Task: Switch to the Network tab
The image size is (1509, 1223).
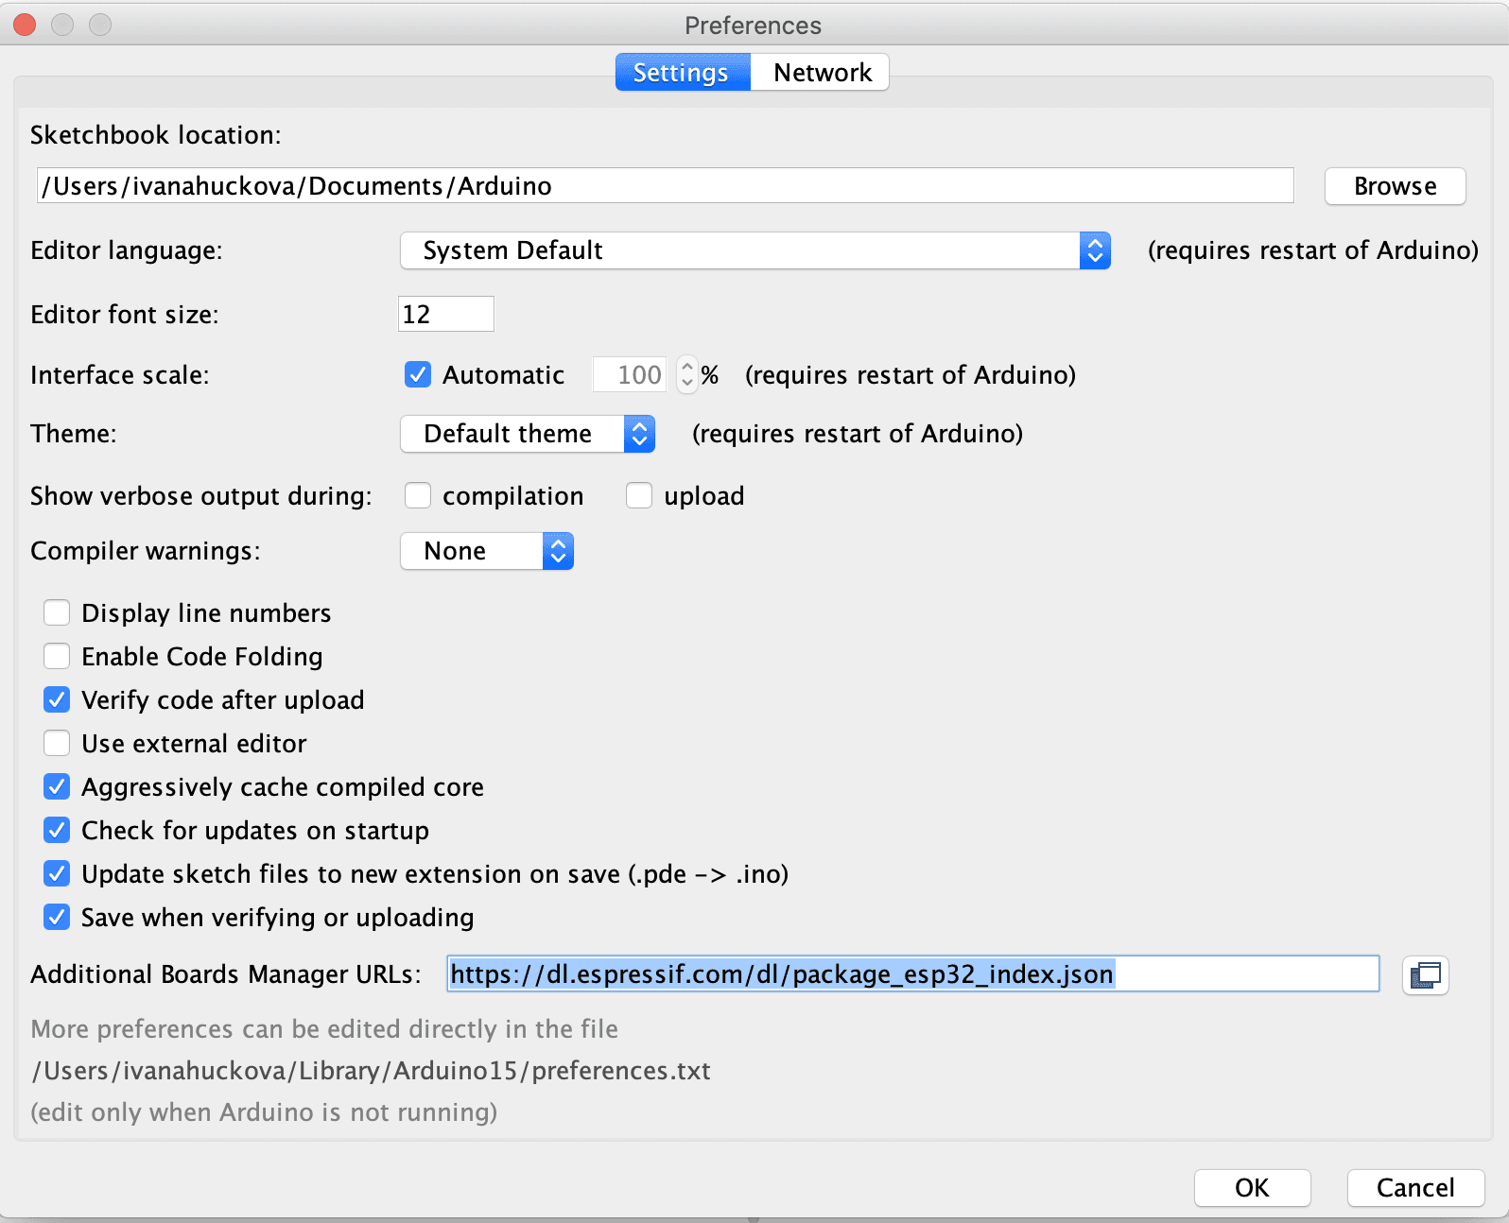Action: (822, 73)
